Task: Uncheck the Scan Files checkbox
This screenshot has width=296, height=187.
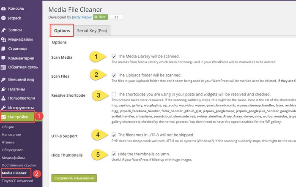Action: (x=114, y=75)
